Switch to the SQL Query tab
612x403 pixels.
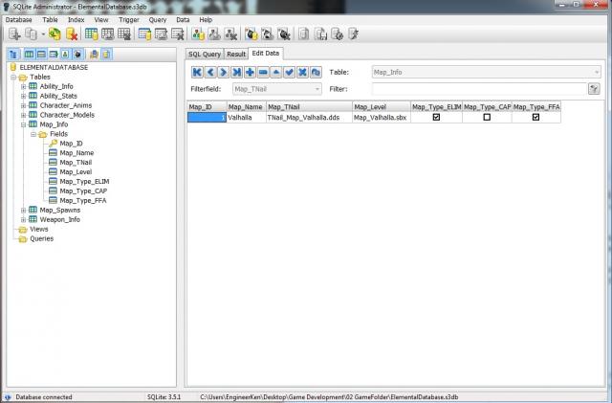click(x=204, y=54)
